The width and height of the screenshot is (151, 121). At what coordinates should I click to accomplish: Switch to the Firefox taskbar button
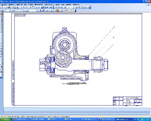pos(21,119)
